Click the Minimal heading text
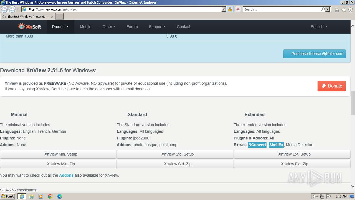The width and height of the screenshot is (355, 200). [19, 114]
